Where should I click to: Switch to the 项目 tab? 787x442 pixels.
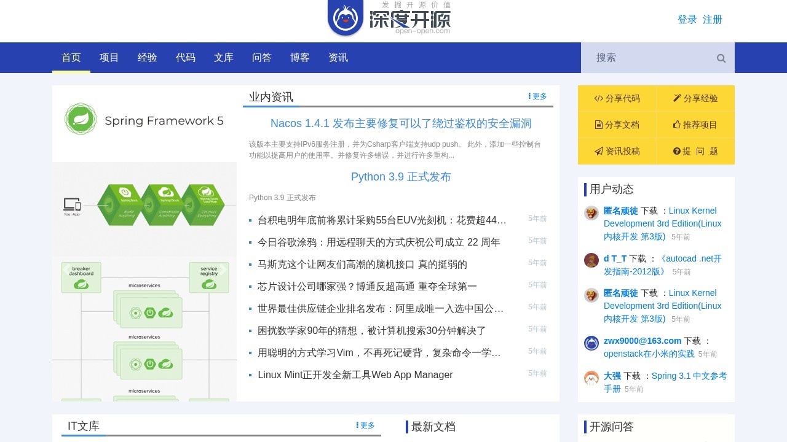[x=108, y=58]
